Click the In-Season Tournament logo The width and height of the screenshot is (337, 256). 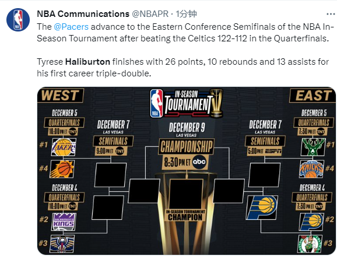(186, 103)
